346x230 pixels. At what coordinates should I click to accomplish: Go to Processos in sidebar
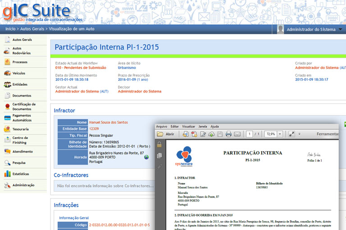point(20,62)
